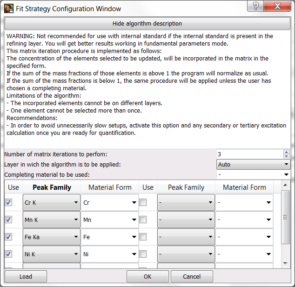
Task: Click the application icon in title bar
Action: tap(9, 8)
